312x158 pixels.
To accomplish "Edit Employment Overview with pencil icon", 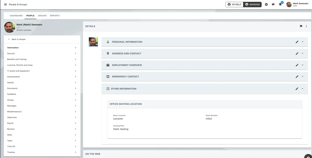I will tap(297, 65).
